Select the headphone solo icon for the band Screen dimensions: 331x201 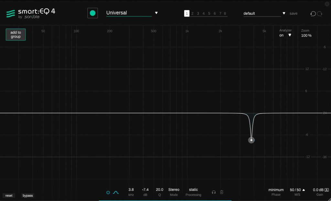click(x=214, y=192)
